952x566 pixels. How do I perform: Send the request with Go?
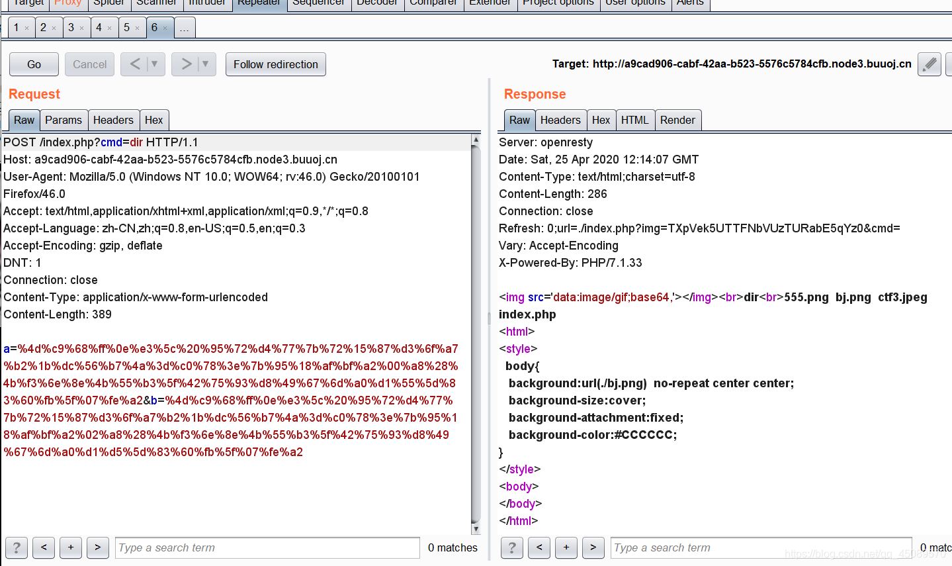pyautogui.click(x=34, y=64)
